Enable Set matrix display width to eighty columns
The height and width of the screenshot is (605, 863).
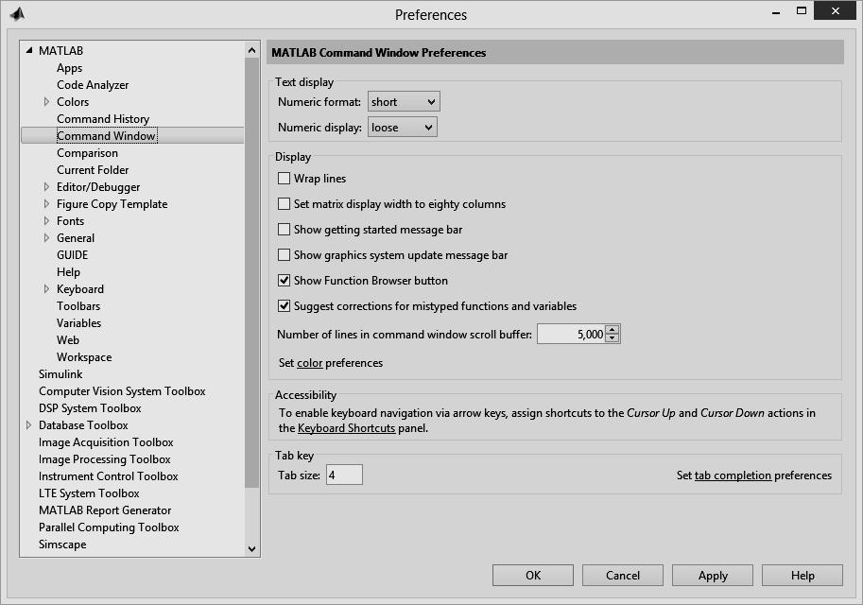click(x=284, y=203)
